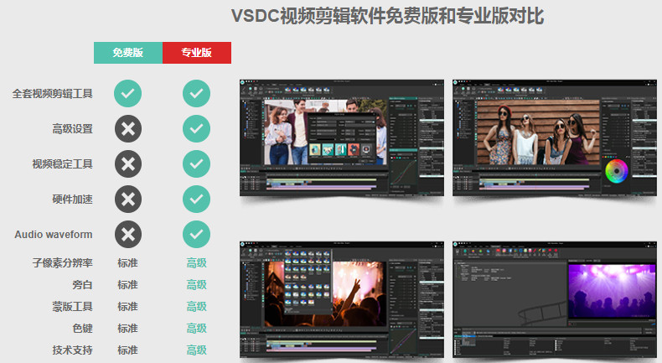This screenshot has height=363, width=662.
Task: Click 高级 in the 技术支持 row
Action: tap(197, 350)
